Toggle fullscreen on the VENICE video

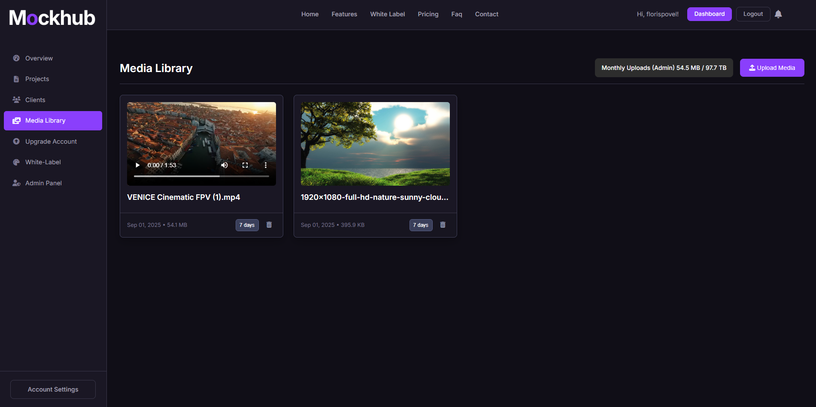[x=245, y=165]
